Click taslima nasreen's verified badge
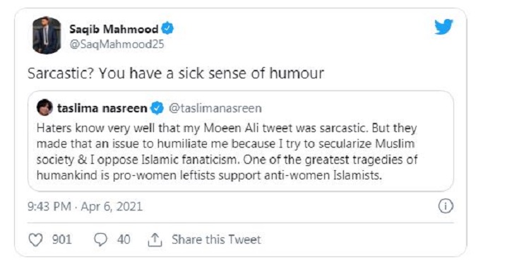The height and width of the screenshot is (267, 512). [157, 108]
